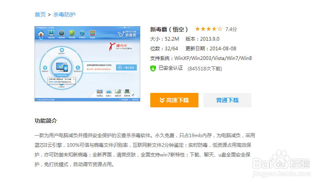Click the 高速下载 orange download button
The image size is (329, 185).
174,100
